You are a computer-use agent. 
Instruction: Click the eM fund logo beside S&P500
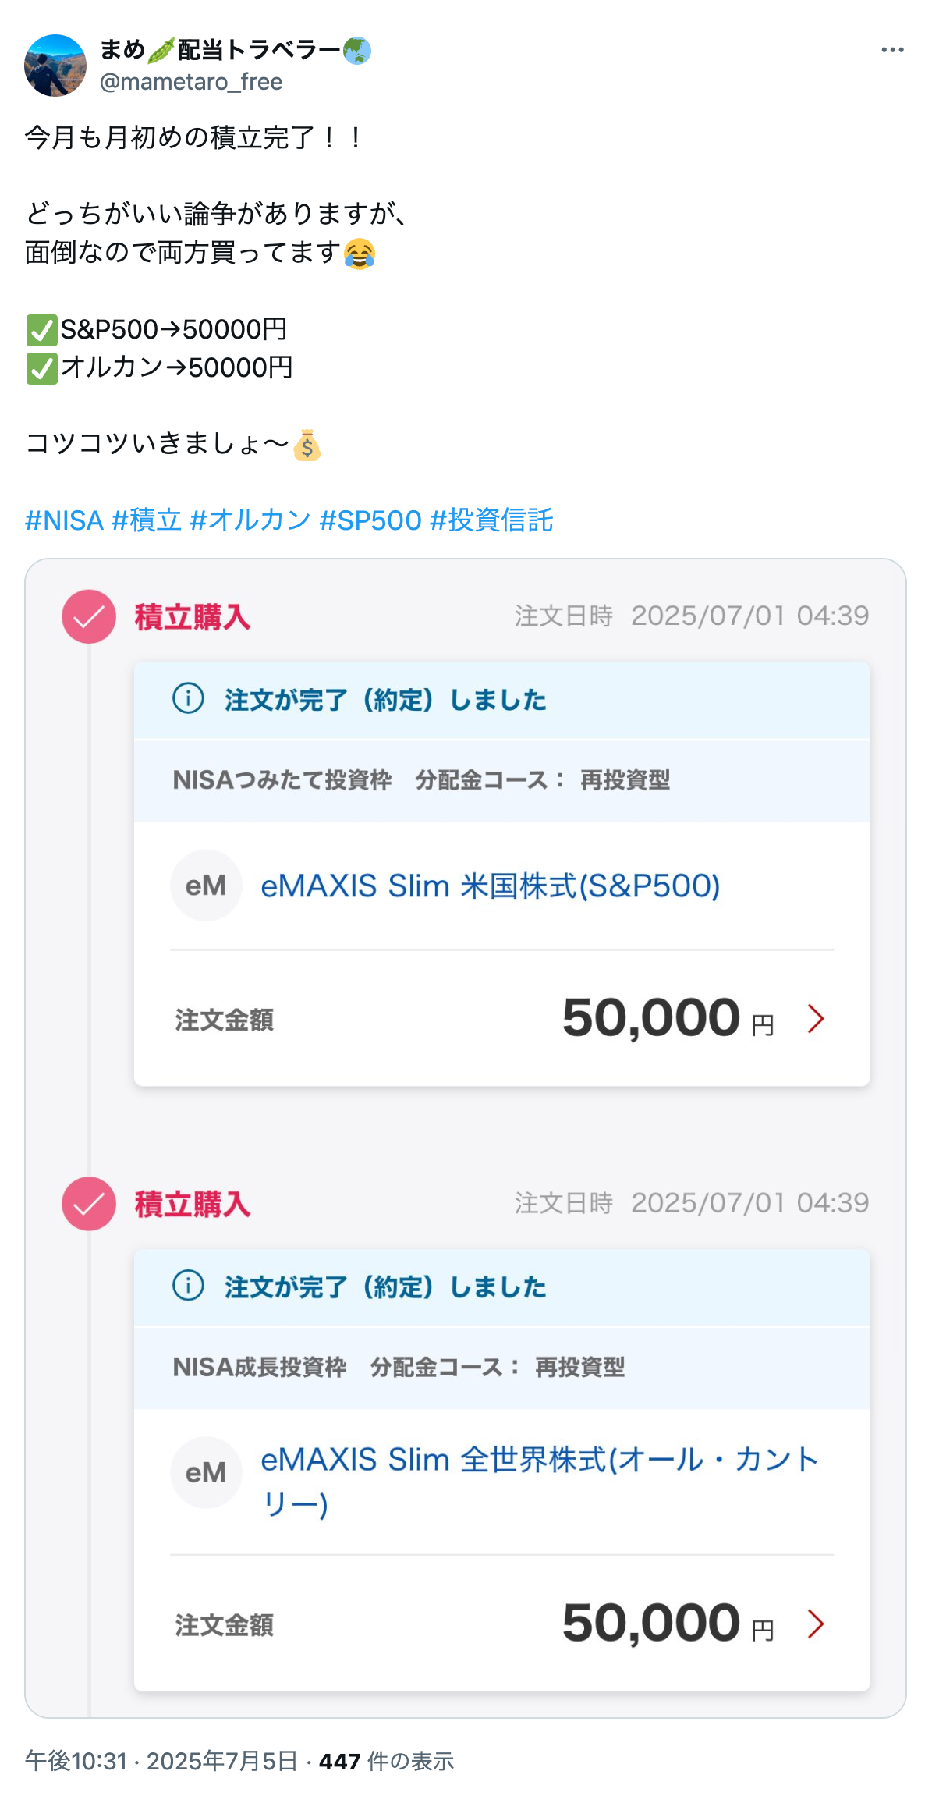(x=206, y=886)
